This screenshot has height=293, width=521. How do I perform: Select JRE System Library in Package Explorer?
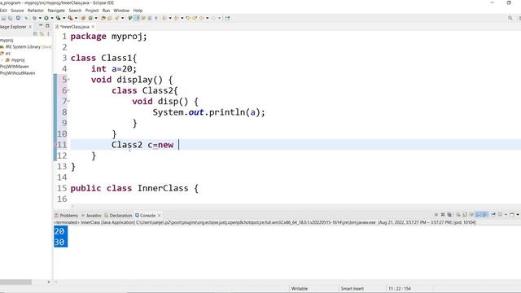[x=26, y=47]
